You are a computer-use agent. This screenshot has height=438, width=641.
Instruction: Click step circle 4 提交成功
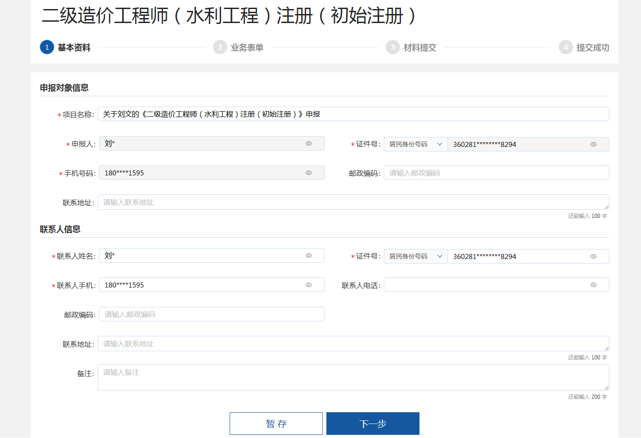pos(566,47)
